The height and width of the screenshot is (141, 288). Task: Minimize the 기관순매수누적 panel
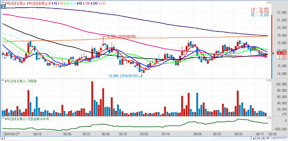click(267, 118)
